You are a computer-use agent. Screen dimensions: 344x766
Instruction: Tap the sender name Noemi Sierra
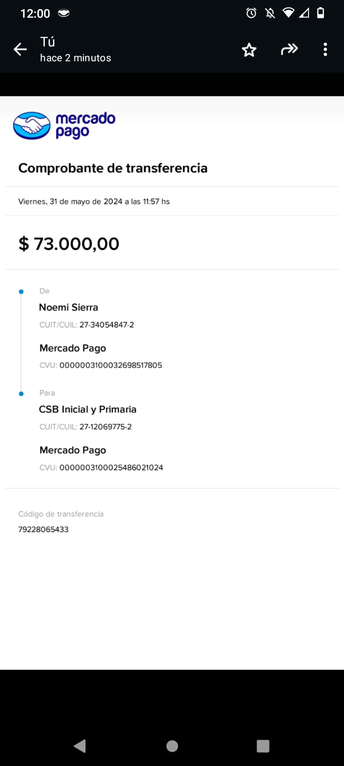(68, 307)
